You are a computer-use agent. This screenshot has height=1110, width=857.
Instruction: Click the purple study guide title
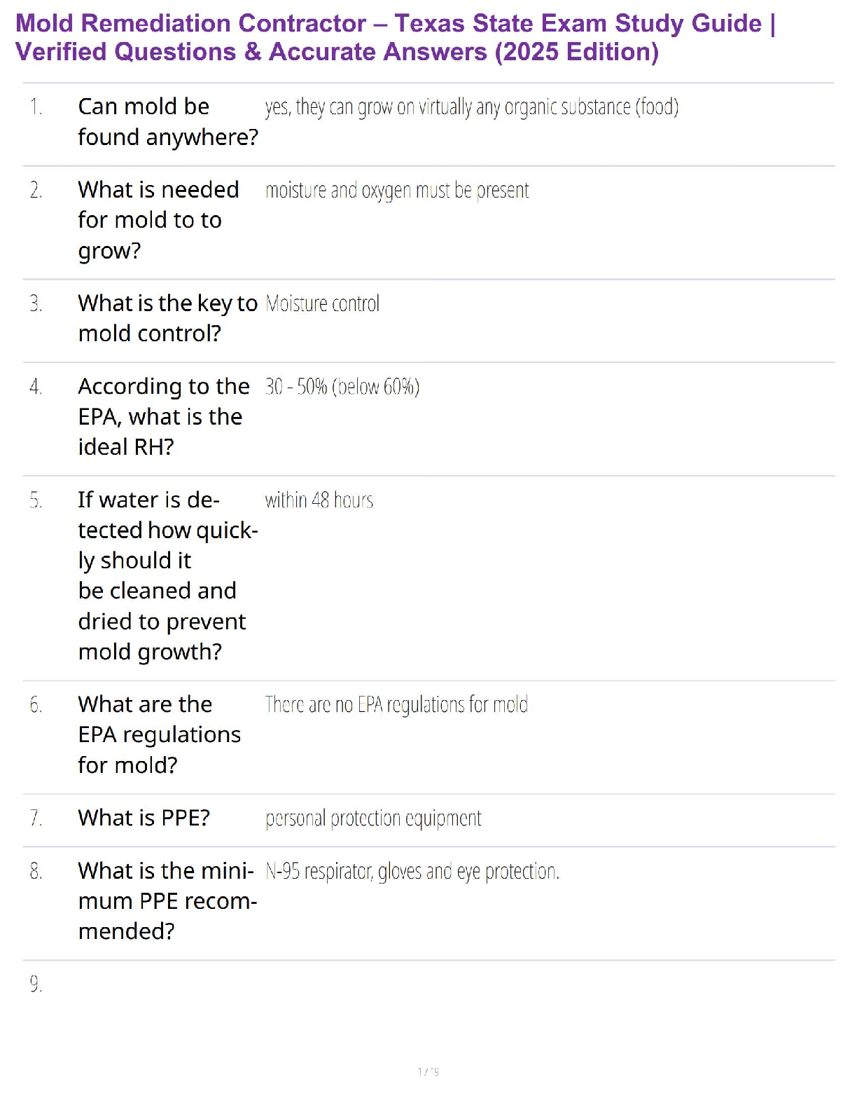(396, 37)
